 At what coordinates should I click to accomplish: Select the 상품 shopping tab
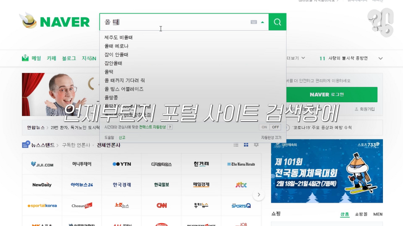point(345,214)
